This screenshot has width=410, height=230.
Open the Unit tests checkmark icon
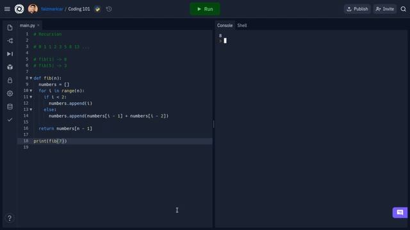click(10, 119)
